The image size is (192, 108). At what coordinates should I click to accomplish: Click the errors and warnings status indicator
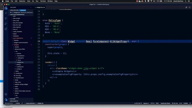9,103
